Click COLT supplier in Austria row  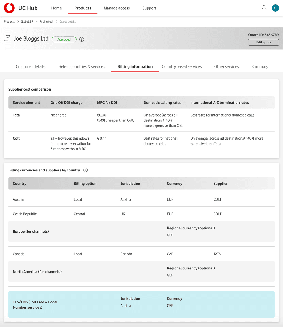tap(217, 199)
